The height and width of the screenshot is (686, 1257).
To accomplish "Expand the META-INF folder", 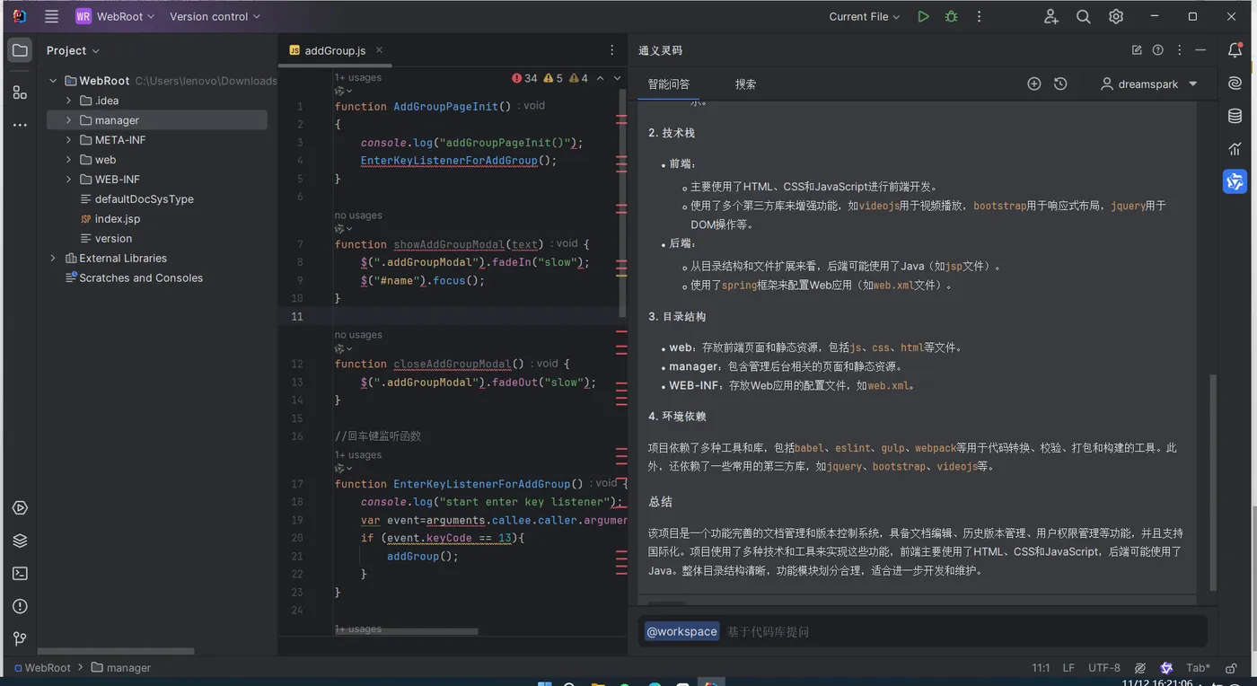I will 68,140.
